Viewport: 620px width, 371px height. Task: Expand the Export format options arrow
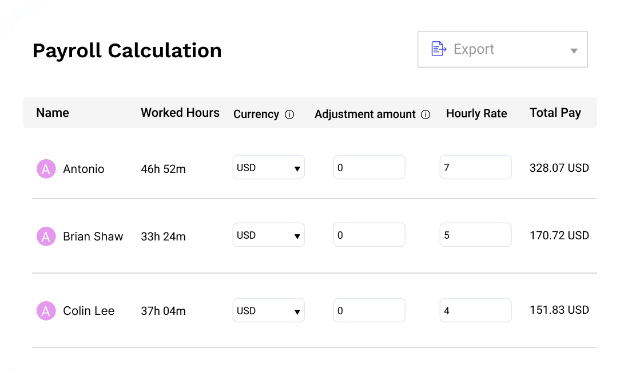[x=573, y=50]
